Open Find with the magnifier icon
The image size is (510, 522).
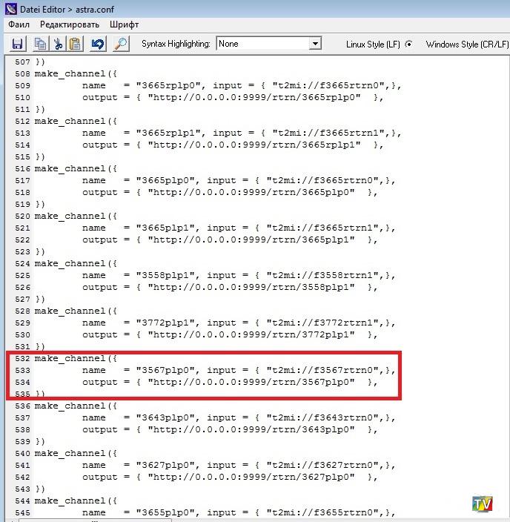tap(120, 44)
